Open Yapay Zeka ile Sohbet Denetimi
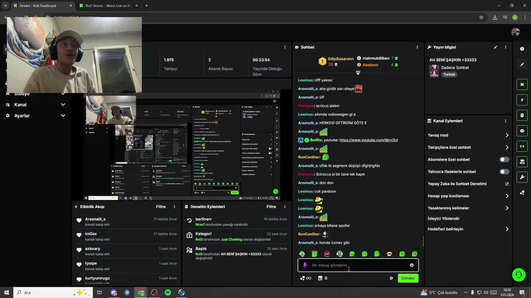 [x=468, y=184]
